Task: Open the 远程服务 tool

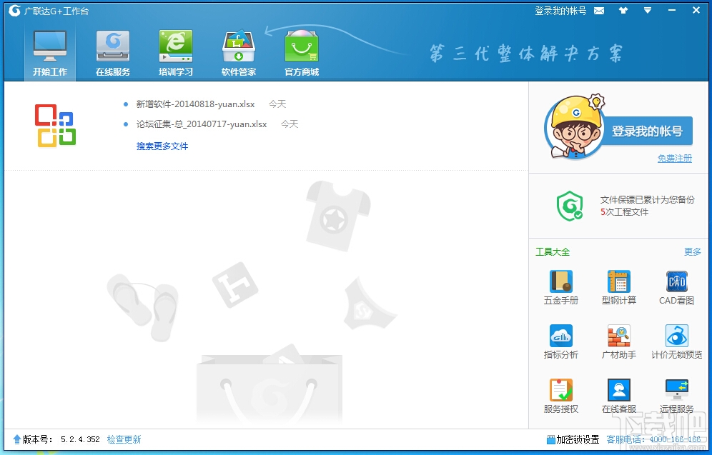Action: (676, 396)
